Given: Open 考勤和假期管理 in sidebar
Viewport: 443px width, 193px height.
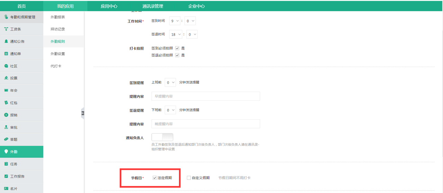Looking at the screenshot, I should pos(23,17).
